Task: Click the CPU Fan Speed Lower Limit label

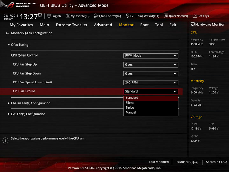Action: [32, 82]
